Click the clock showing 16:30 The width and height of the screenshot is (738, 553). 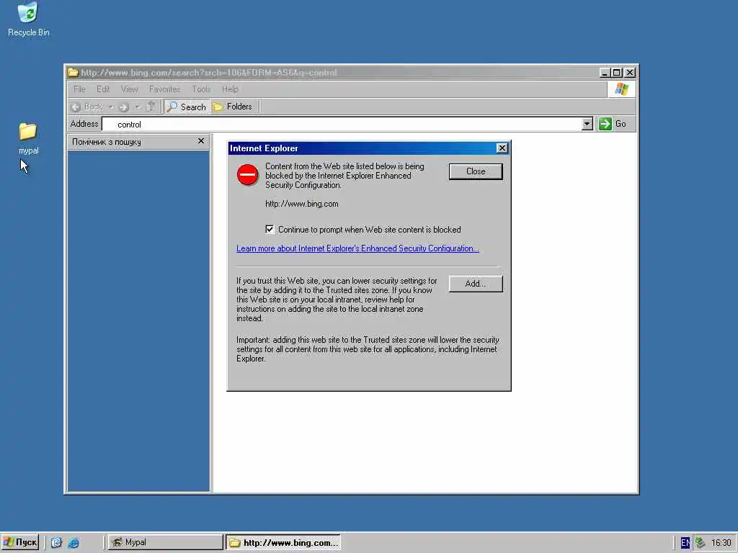pos(721,543)
